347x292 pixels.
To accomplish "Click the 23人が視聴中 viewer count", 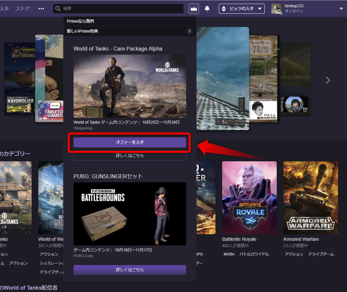I will pyautogui.click(x=295, y=246).
